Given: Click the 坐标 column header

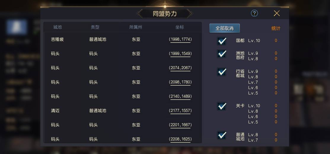Looking at the screenshot, I should point(180,27).
